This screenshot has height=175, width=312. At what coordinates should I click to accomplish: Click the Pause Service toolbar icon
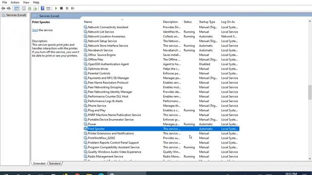(x=67, y=8)
